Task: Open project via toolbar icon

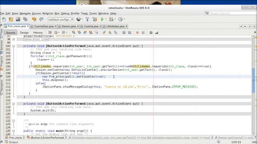Action: click(18, 19)
